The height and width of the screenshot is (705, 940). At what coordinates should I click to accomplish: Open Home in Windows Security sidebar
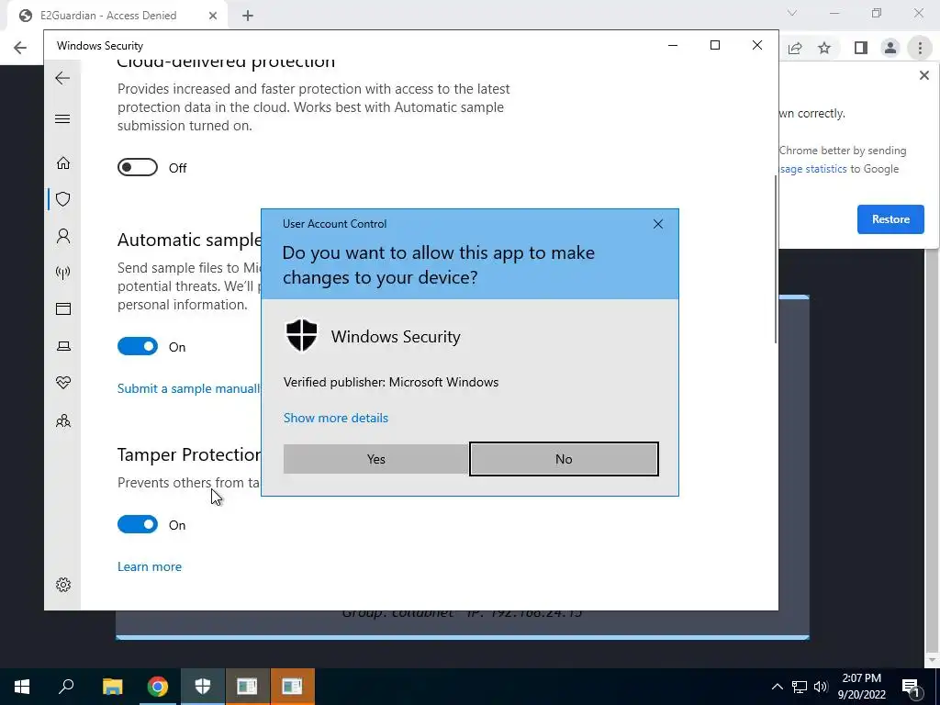tap(63, 163)
